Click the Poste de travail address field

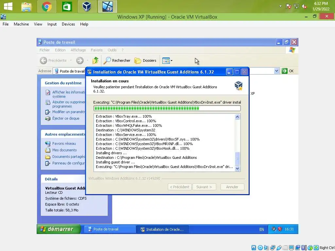click(69, 71)
